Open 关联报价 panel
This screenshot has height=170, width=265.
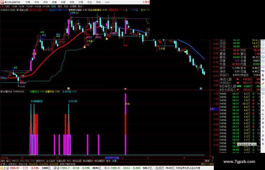click(x=13, y=164)
